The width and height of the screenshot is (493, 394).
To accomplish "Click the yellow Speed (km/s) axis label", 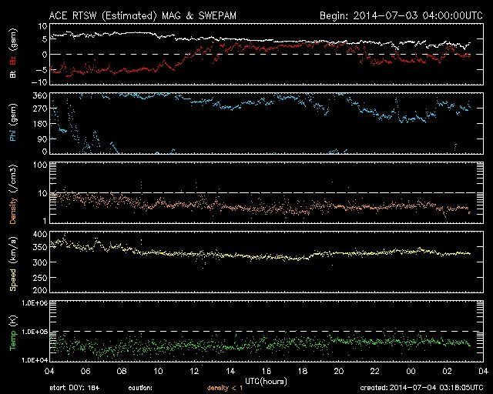I will 12,261.
